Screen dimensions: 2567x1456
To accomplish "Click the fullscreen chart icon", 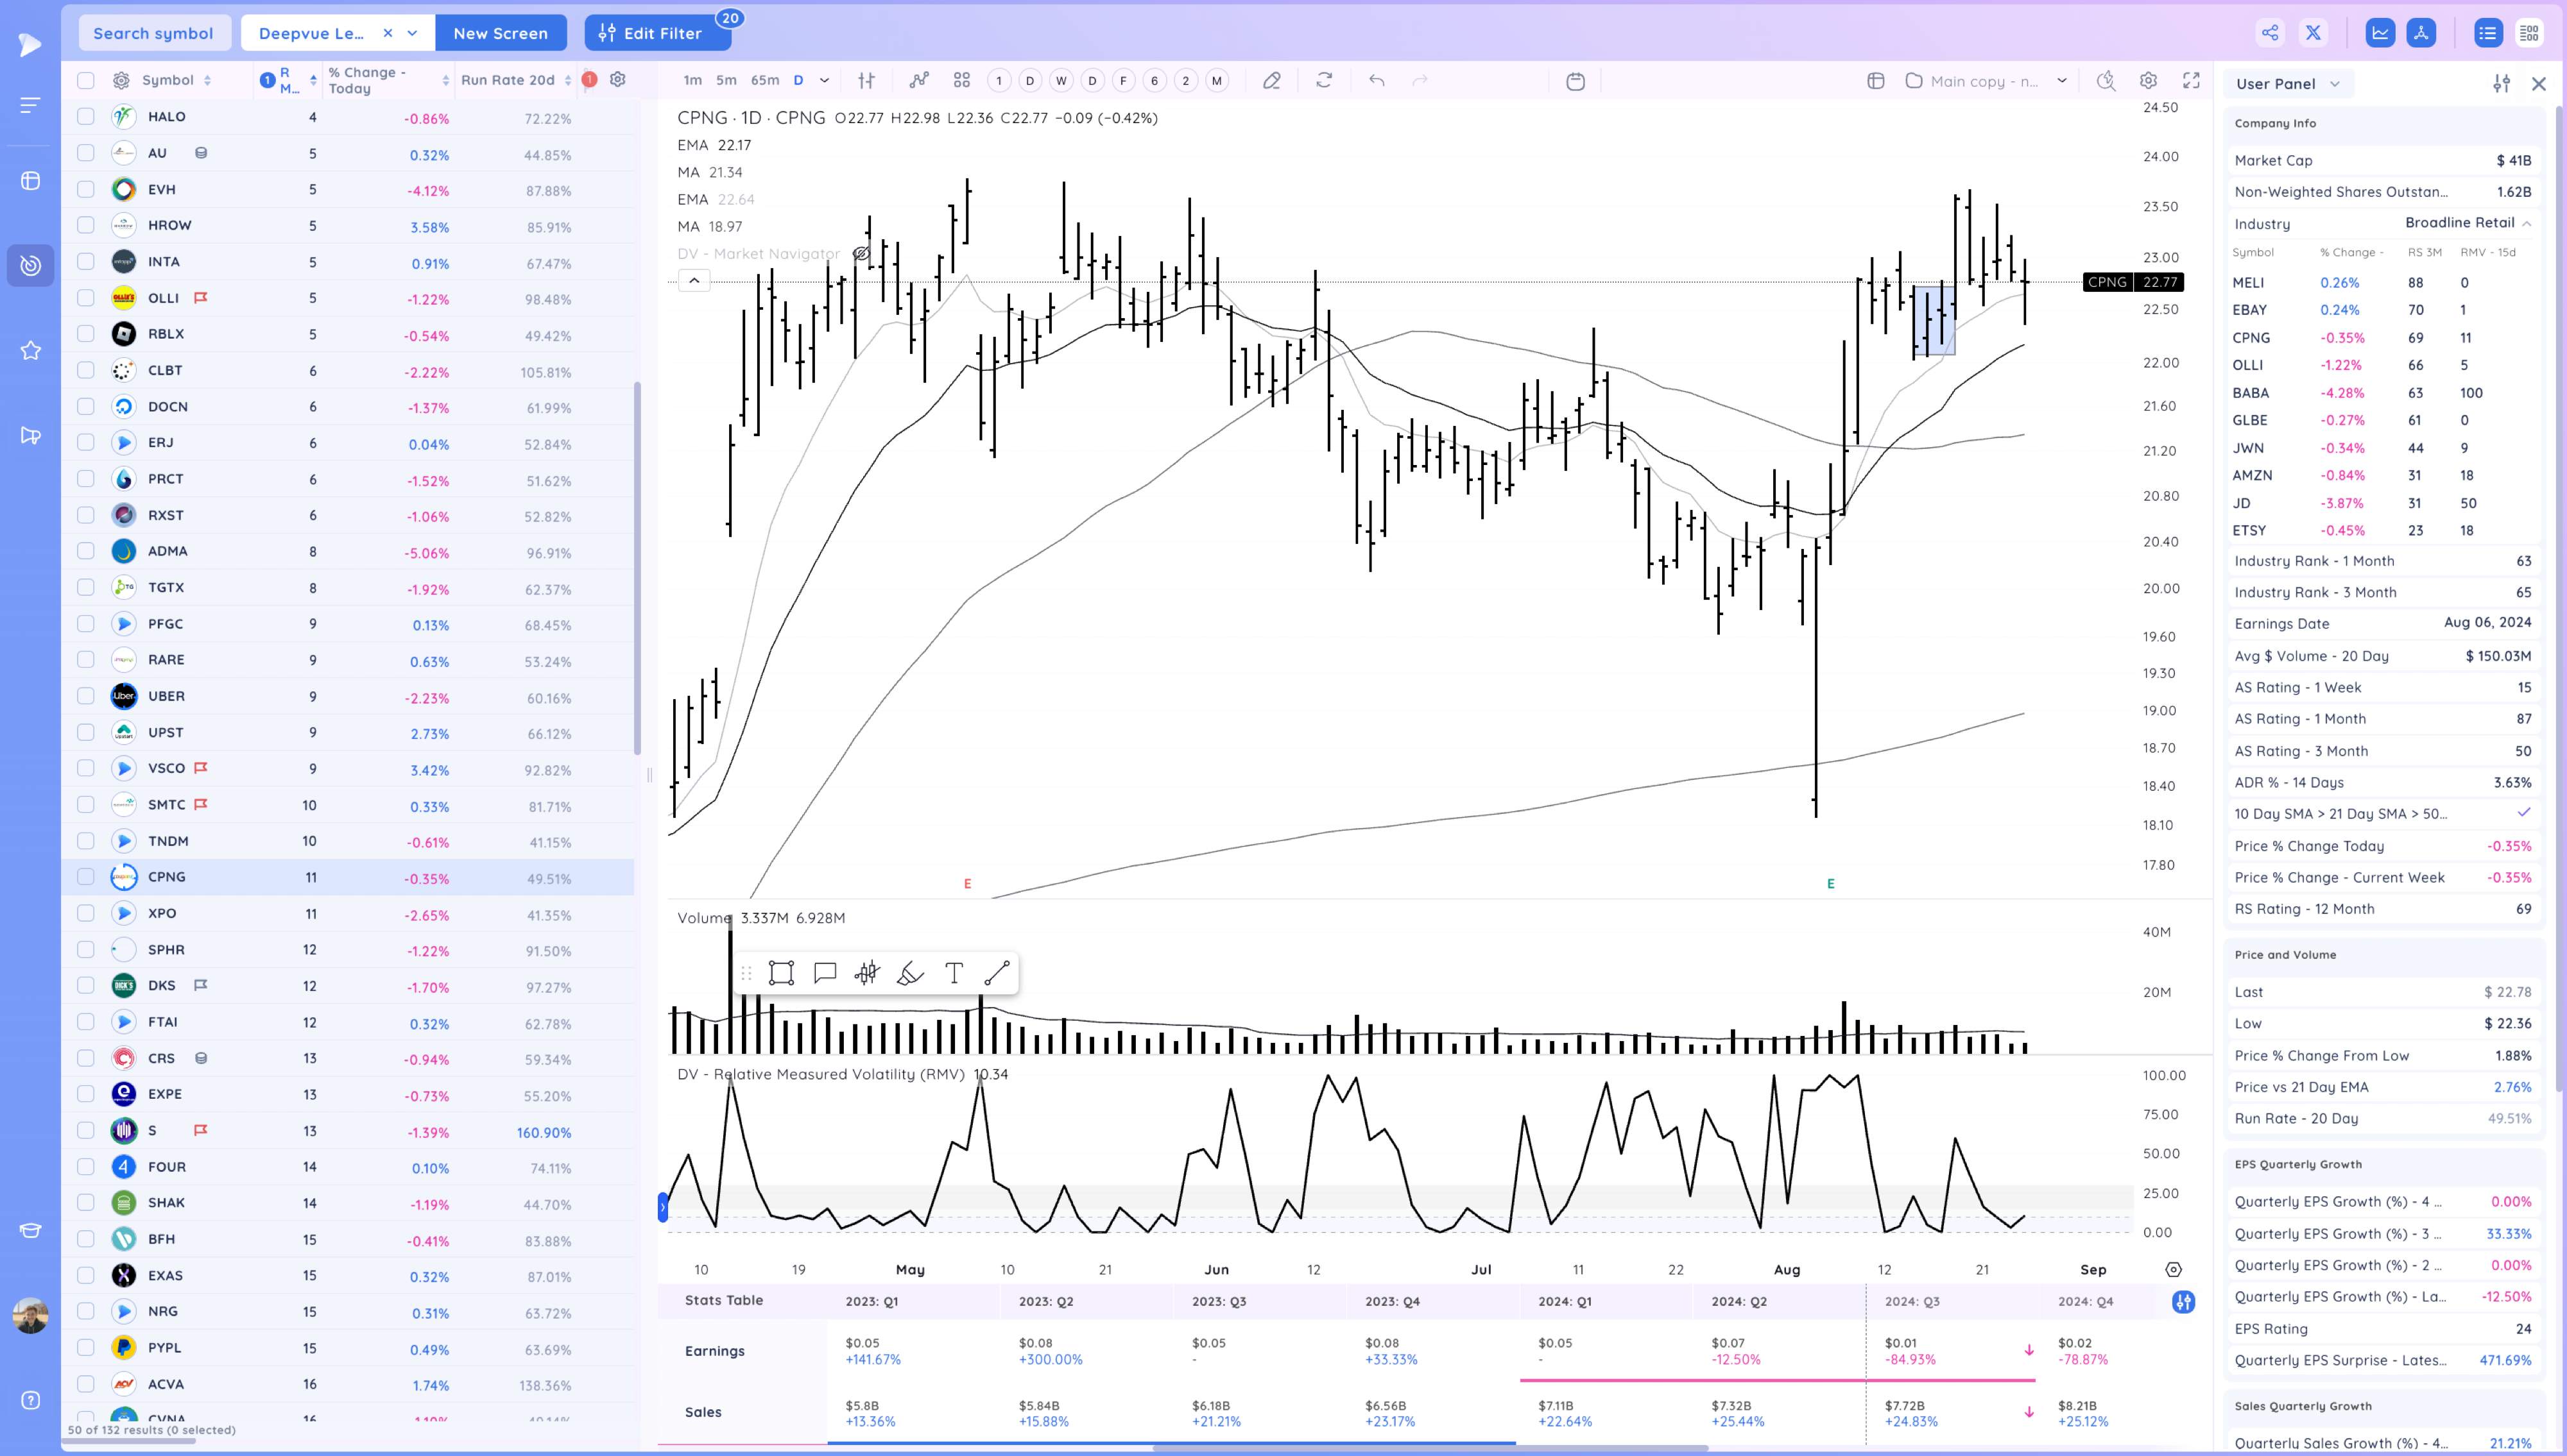I will click(2191, 81).
